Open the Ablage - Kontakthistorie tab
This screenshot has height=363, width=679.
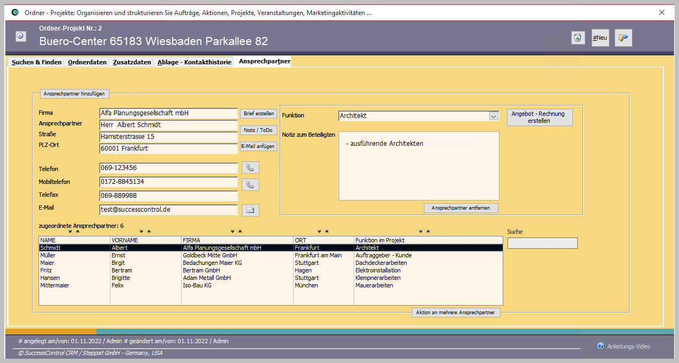click(194, 62)
